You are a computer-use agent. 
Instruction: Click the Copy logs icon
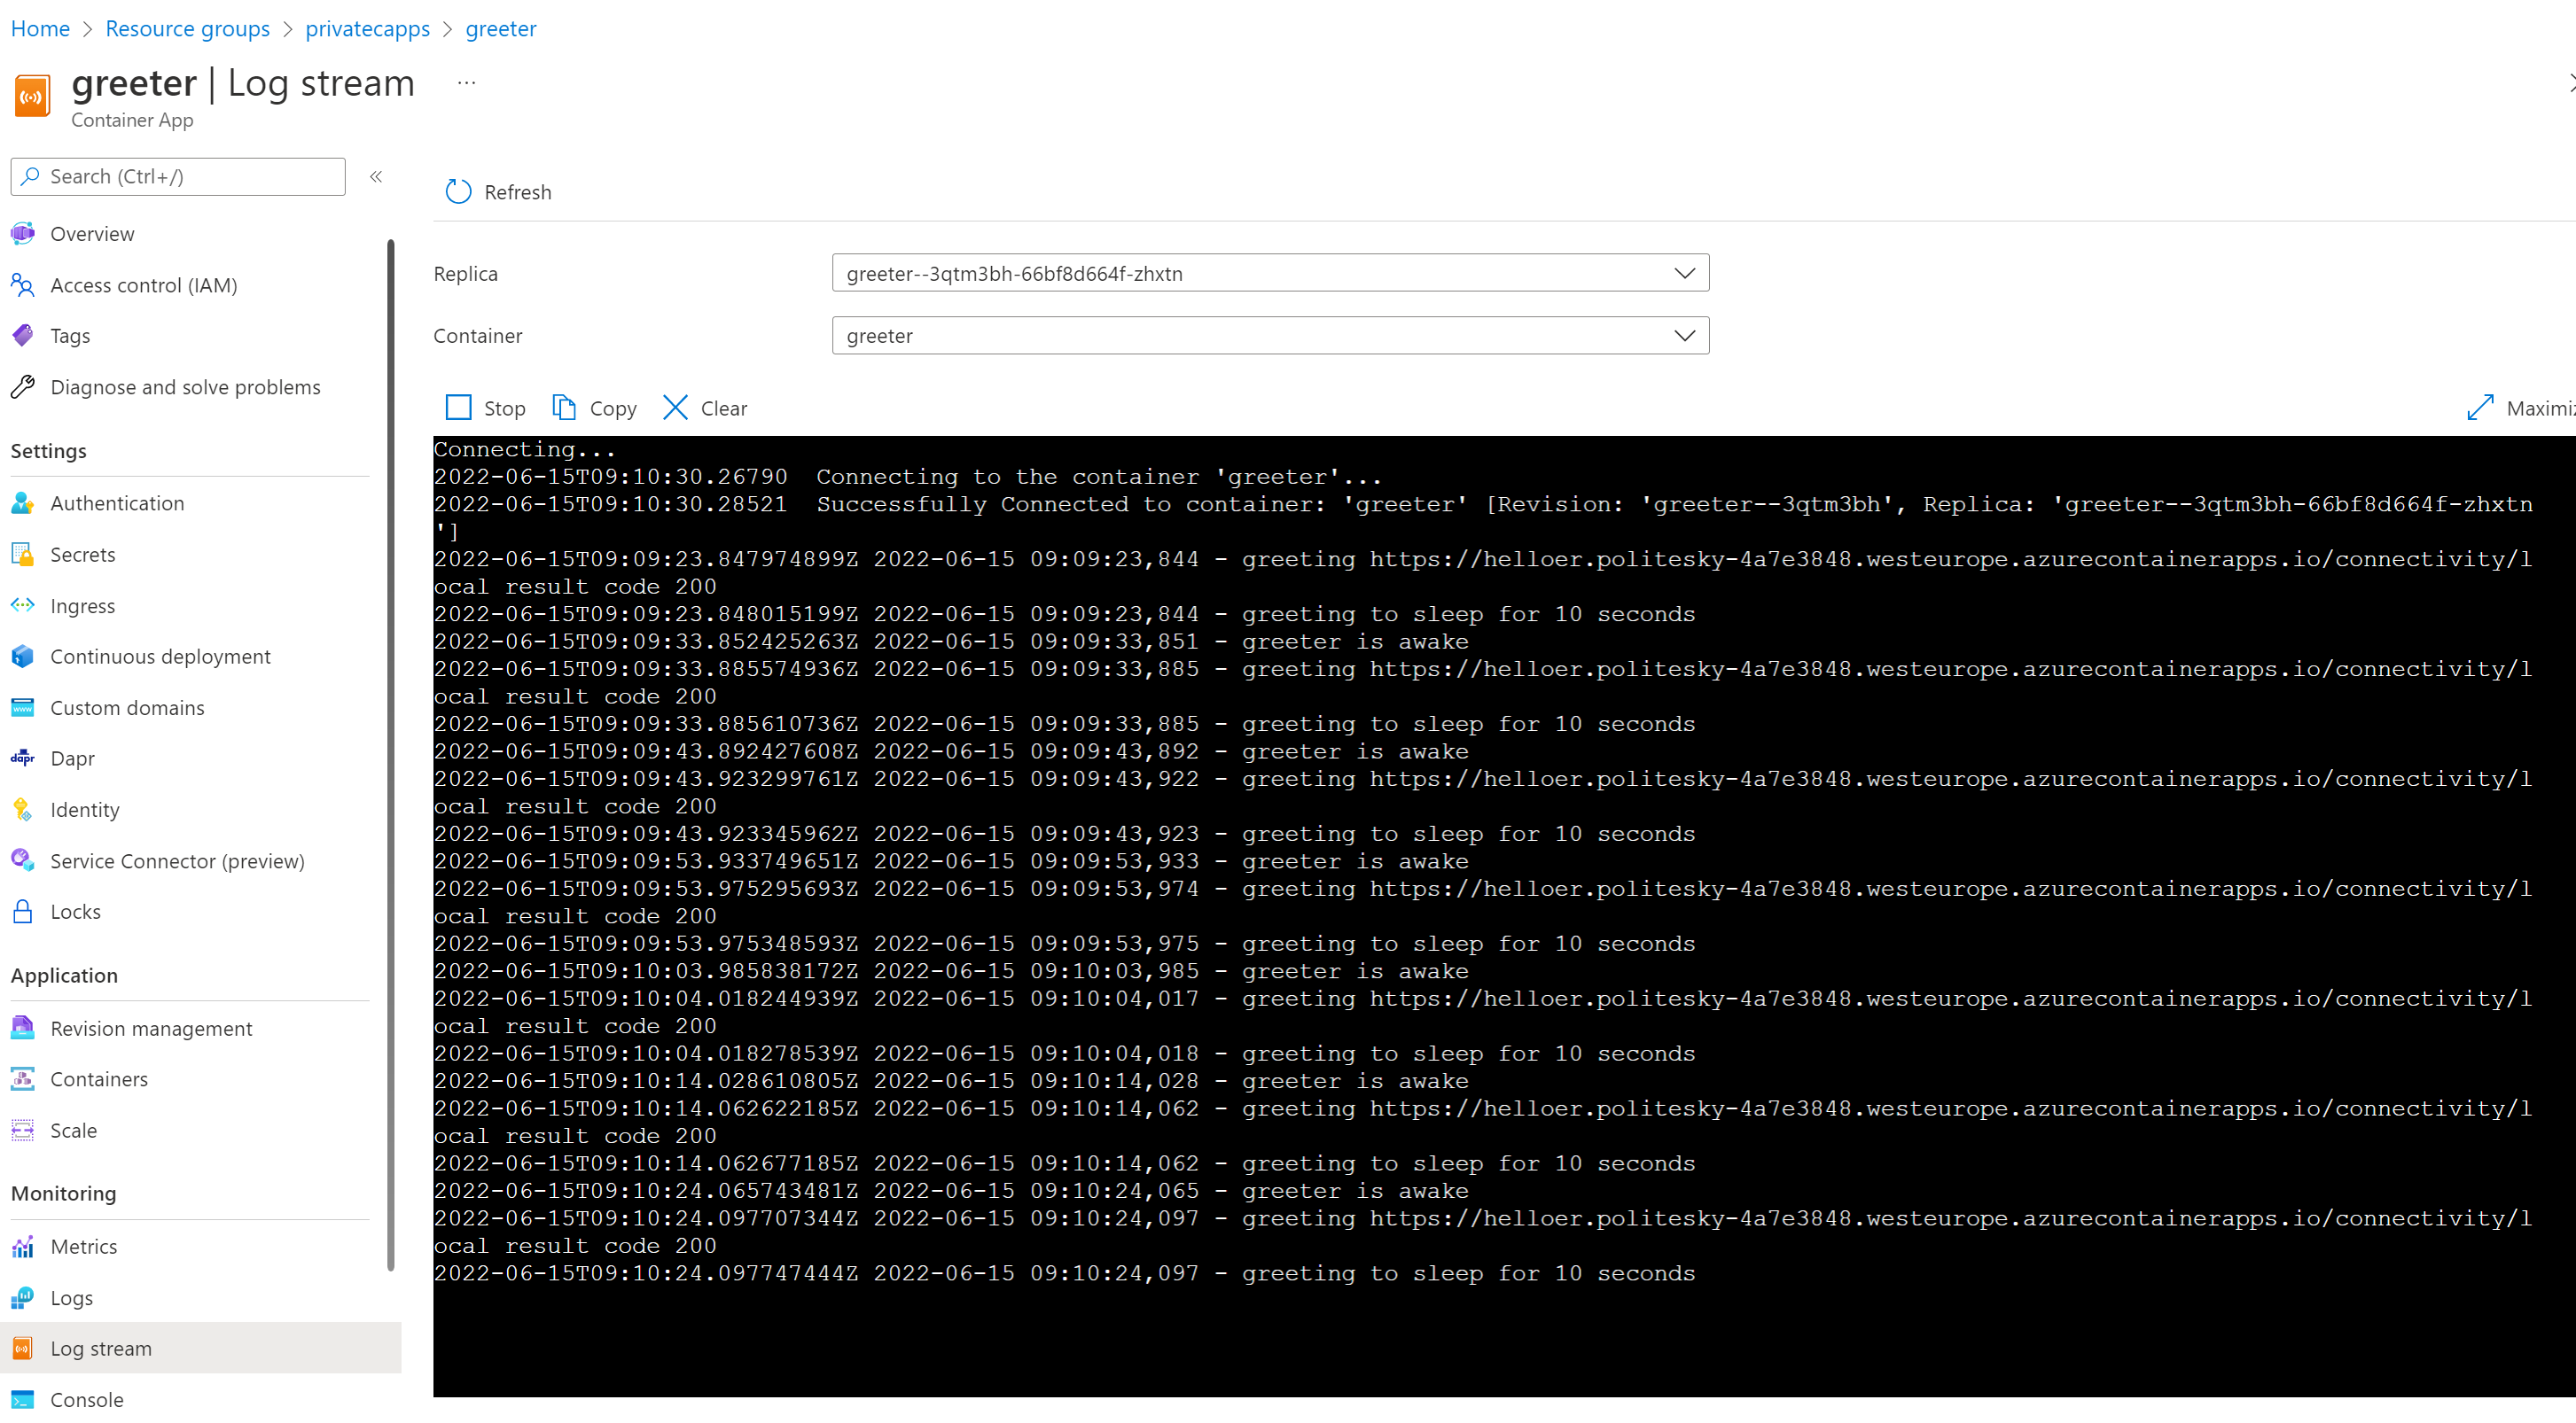pos(564,408)
